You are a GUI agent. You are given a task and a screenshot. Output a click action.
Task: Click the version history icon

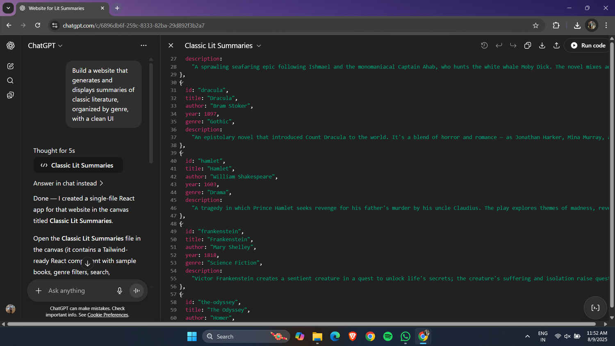[484, 46]
